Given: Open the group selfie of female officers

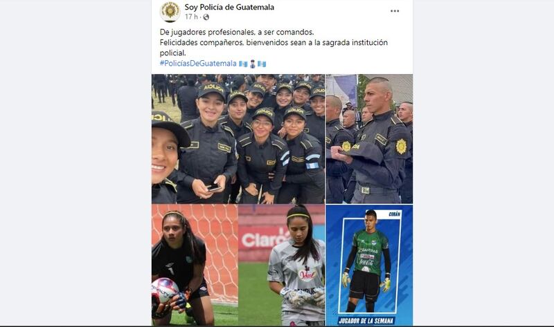Looking at the screenshot, I should coord(238,139).
